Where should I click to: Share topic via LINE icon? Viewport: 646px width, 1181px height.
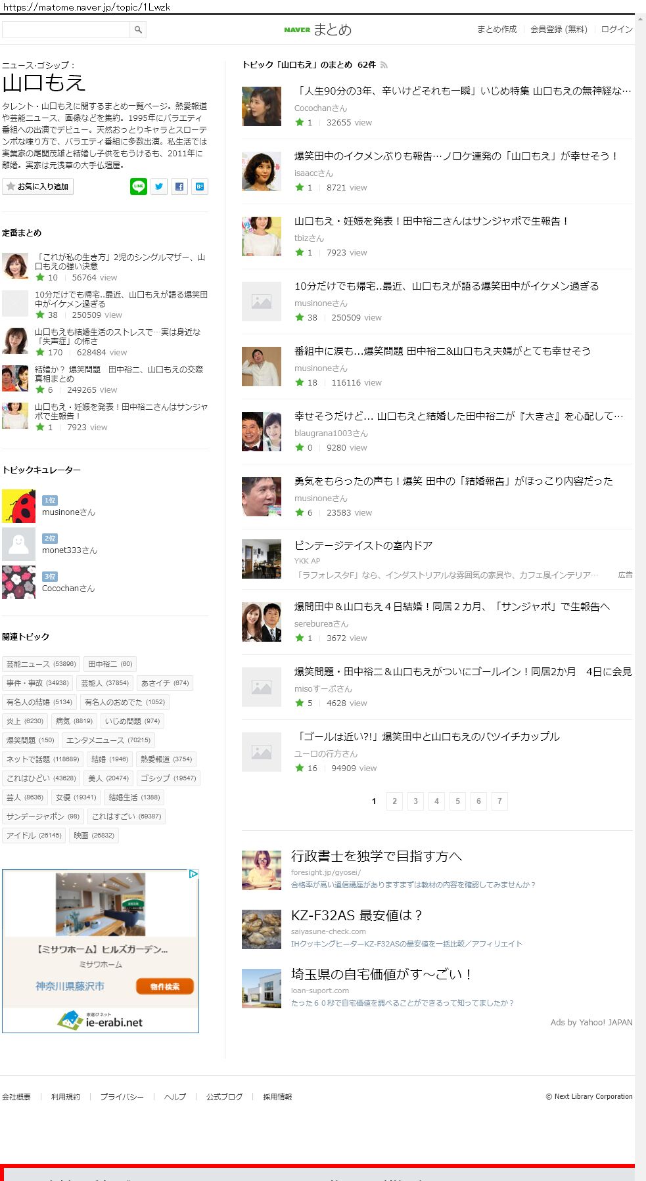point(138,187)
